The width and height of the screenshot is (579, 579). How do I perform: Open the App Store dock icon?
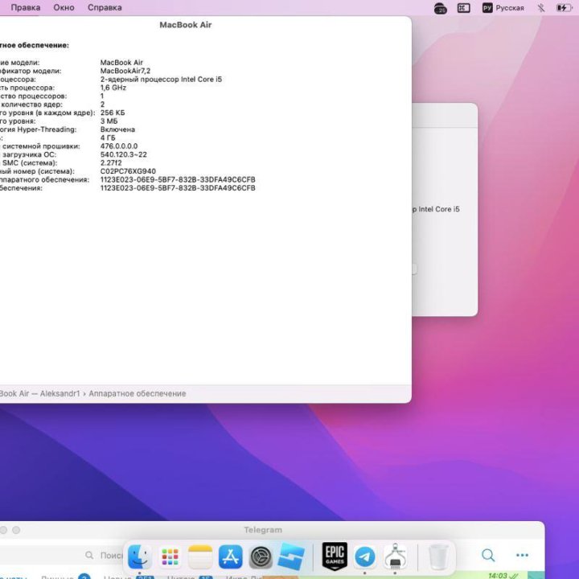(x=231, y=556)
